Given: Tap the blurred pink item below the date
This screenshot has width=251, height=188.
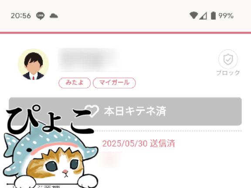Looking at the screenshot, I should (x=110, y=159).
